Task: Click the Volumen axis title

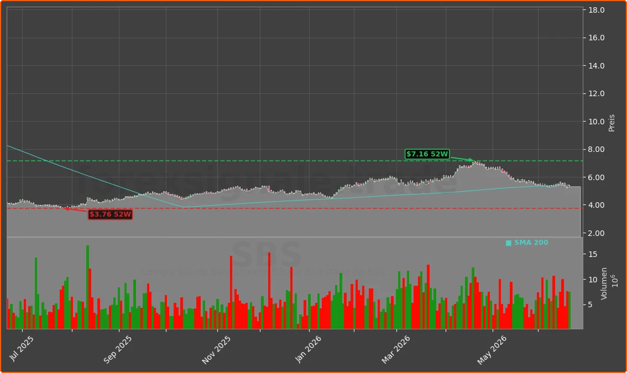Action: point(604,283)
